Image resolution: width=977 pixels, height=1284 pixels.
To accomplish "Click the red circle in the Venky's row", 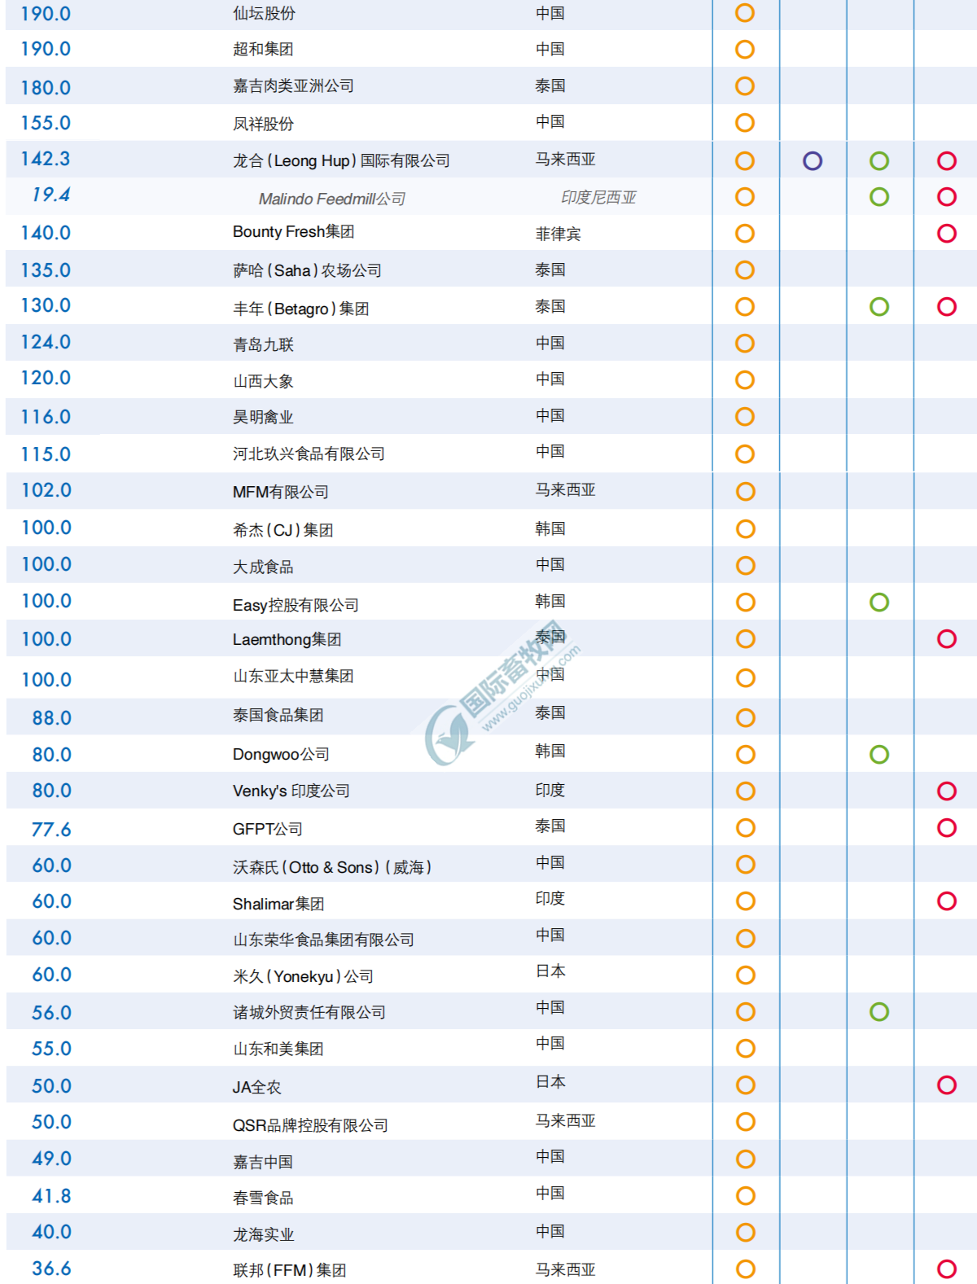I will coord(946,791).
